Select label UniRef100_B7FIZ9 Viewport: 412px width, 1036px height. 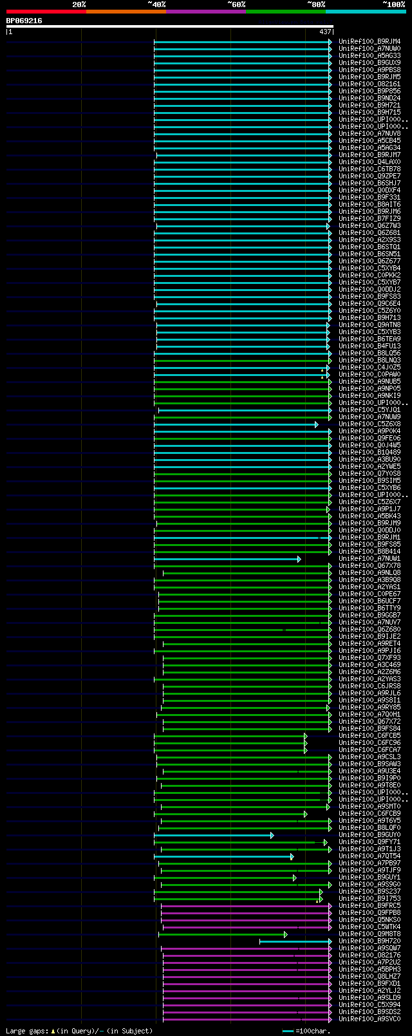pos(370,219)
